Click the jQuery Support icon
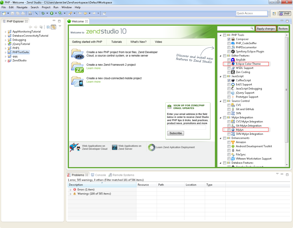Image resolution: width=293 pixels, height=228 pixels. click(x=233, y=93)
